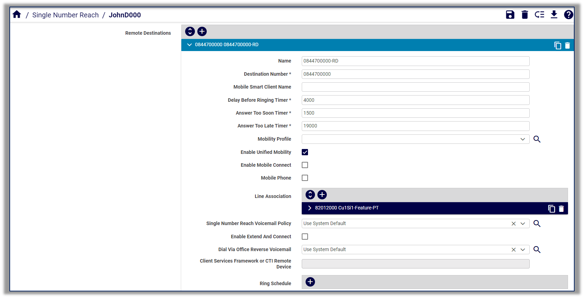Collapse the 0844700000 remote destination section

tap(189, 45)
